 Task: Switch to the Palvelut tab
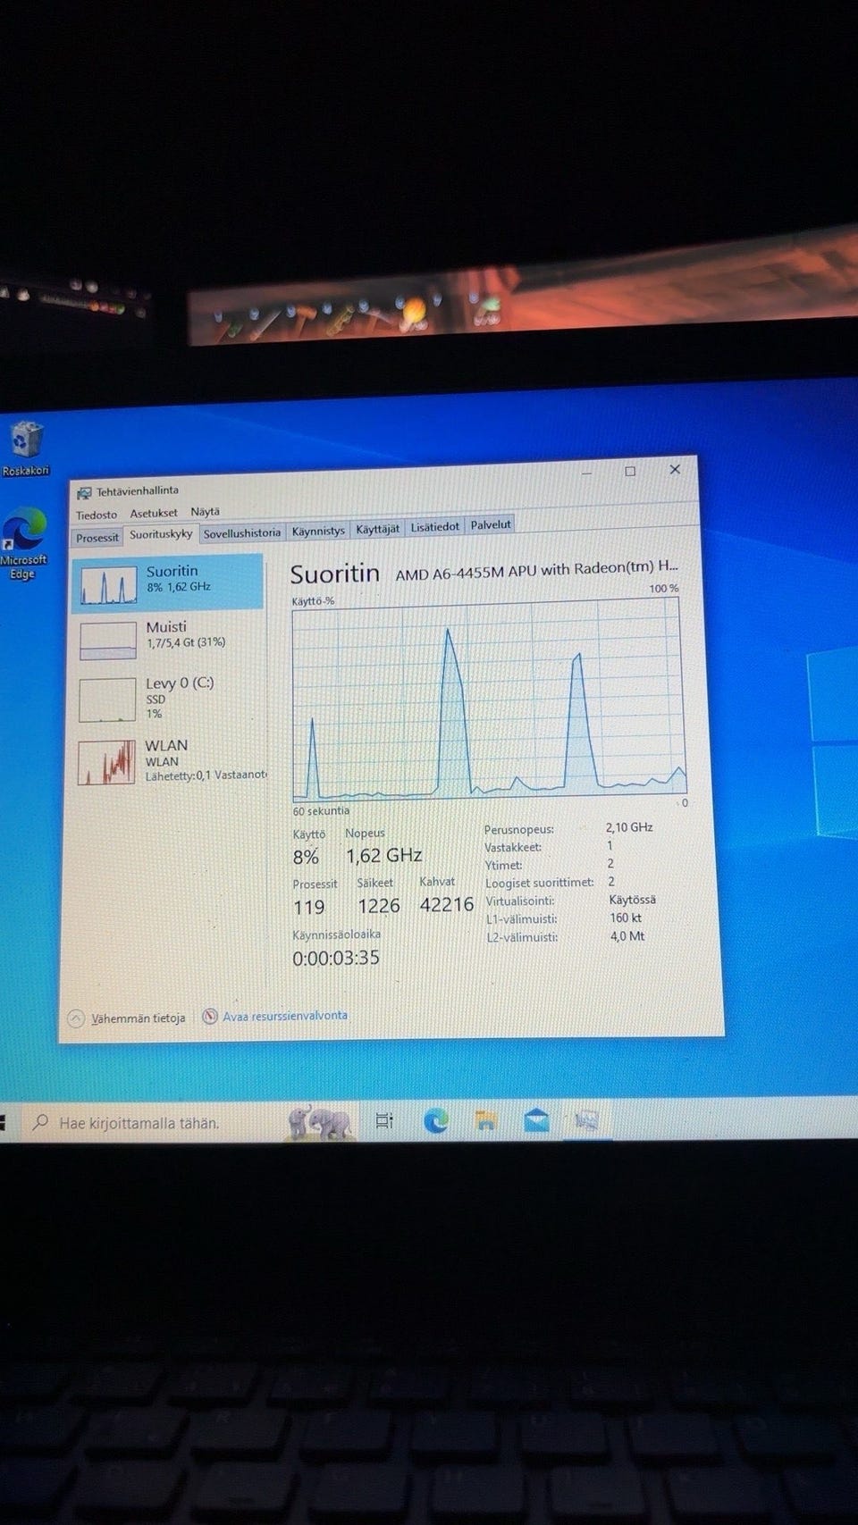click(x=491, y=524)
